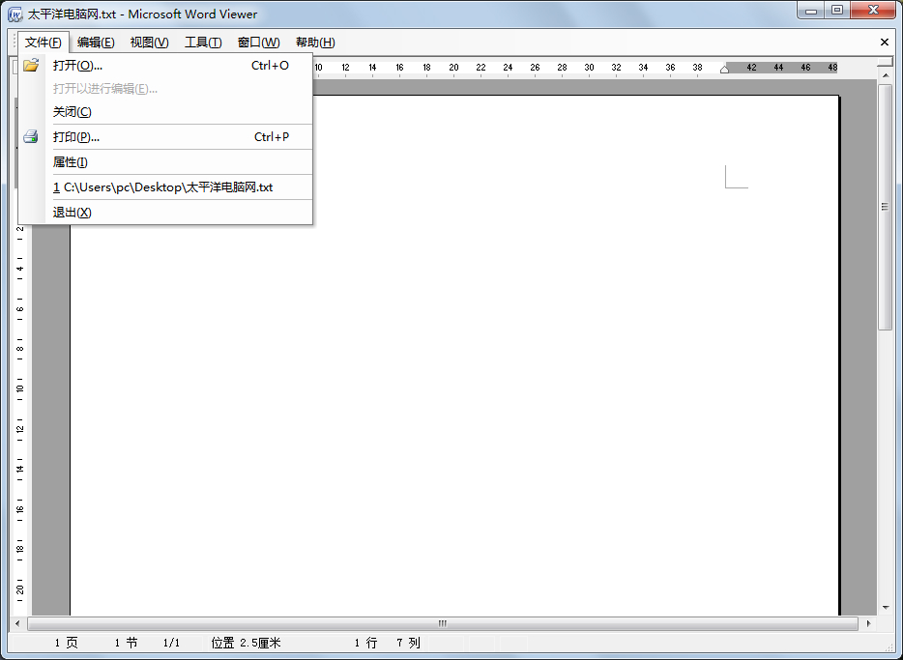Click the vertical scrollbar thumb
The height and width of the screenshot is (660, 903).
tap(886, 207)
